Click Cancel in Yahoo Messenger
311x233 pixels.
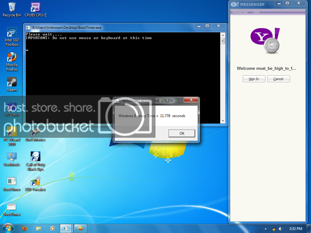tap(279, 79)
